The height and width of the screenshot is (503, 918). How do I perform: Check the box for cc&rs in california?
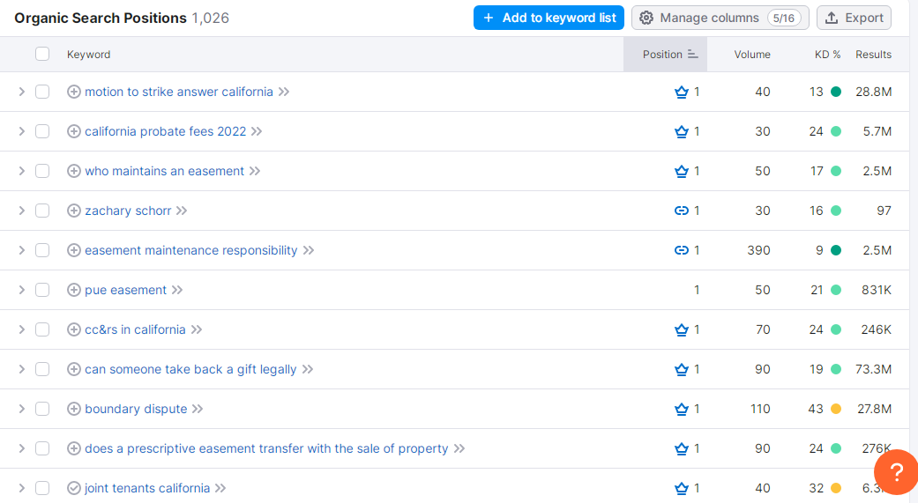(x=42, y=329)
